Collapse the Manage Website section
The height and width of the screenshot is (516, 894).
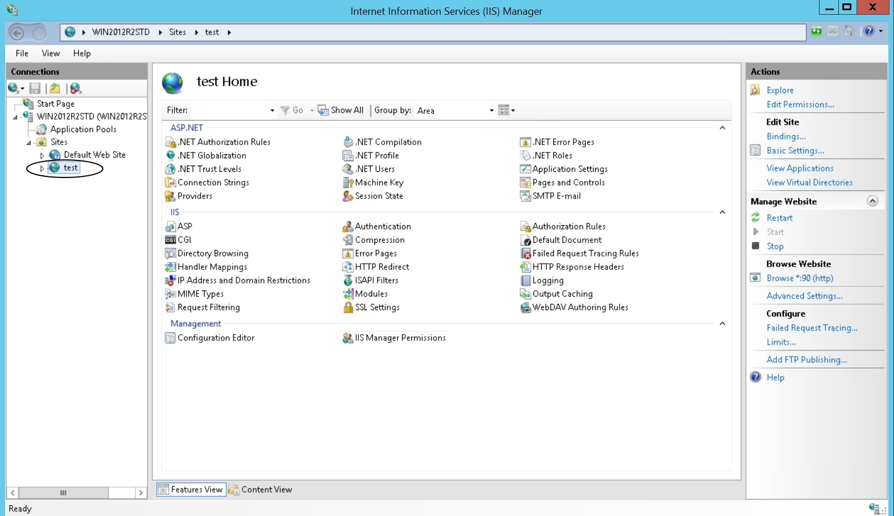tap(873, 201)
